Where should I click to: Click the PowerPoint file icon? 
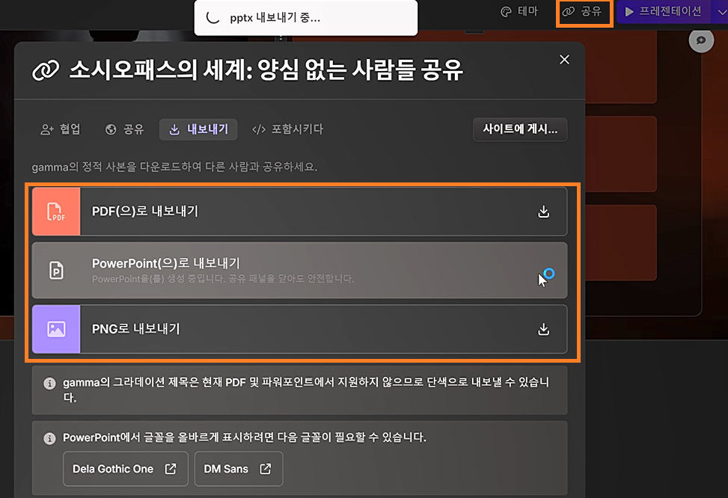56,270
